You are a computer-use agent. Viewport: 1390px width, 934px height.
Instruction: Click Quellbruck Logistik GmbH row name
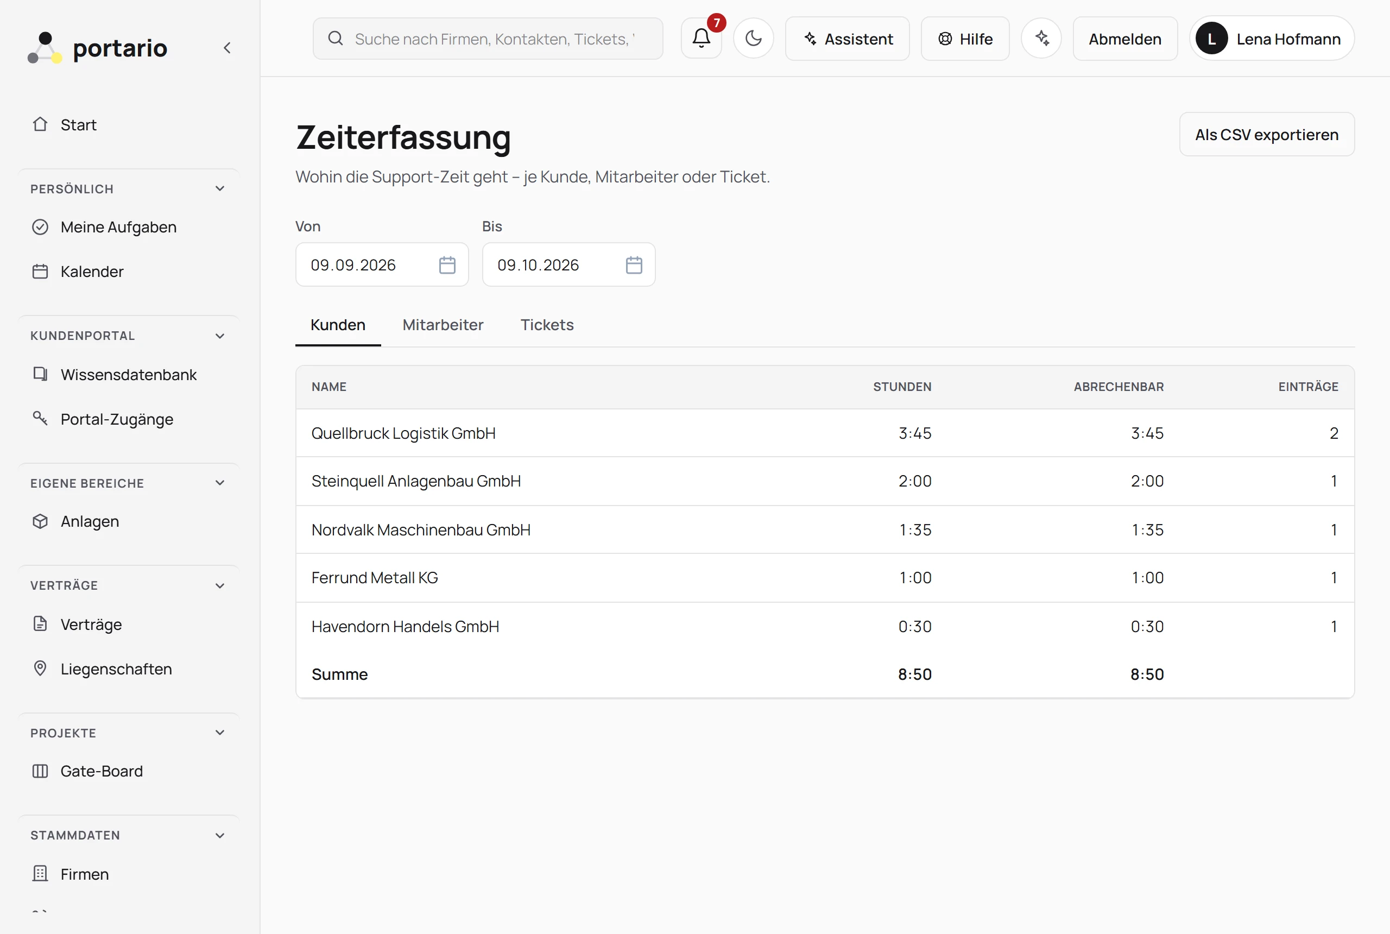[403, 433]
